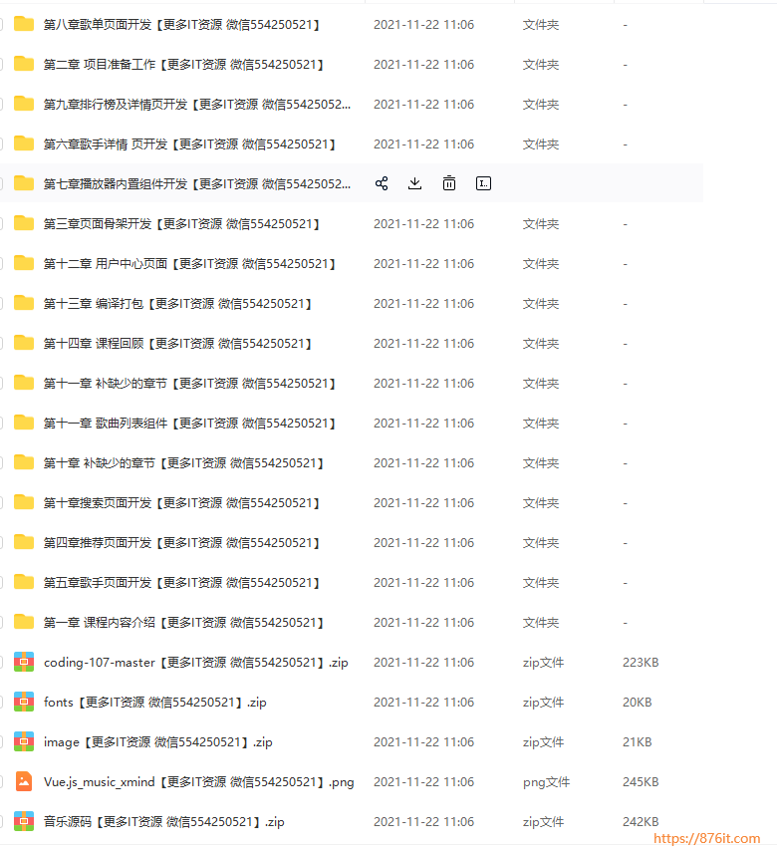The height and width of the screenshot is (856, 777).
Task: Open folder 第二章 项目准备工作 by its name
Action: [x=184, y=65]
